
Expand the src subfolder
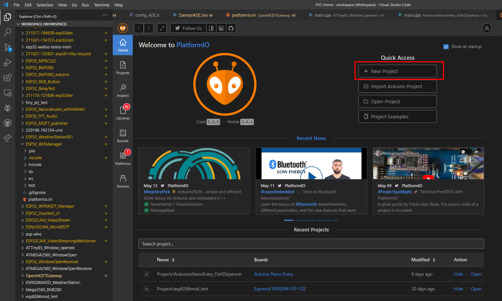[x=25, y=178]
